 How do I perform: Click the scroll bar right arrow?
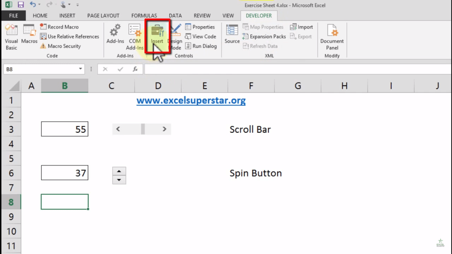(x=164, y=129)
